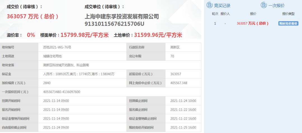
Task: Click the blue 限时竞价报价 badge
Action: pos(288,24)
